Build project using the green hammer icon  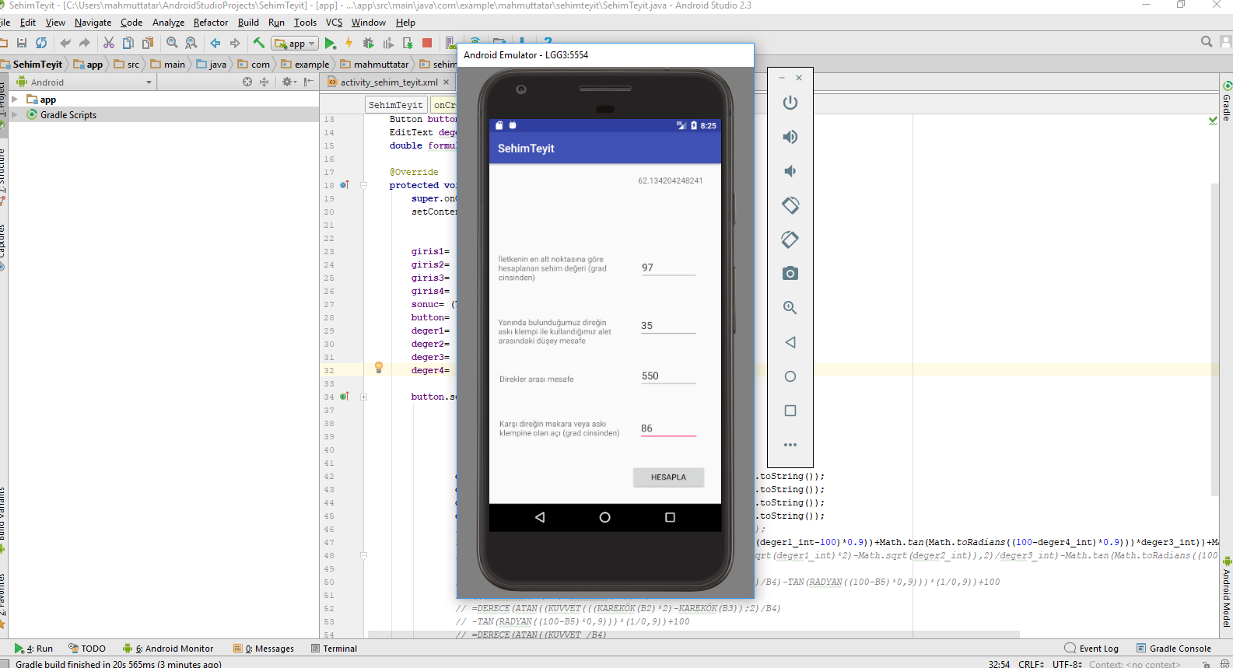point(259,44)
